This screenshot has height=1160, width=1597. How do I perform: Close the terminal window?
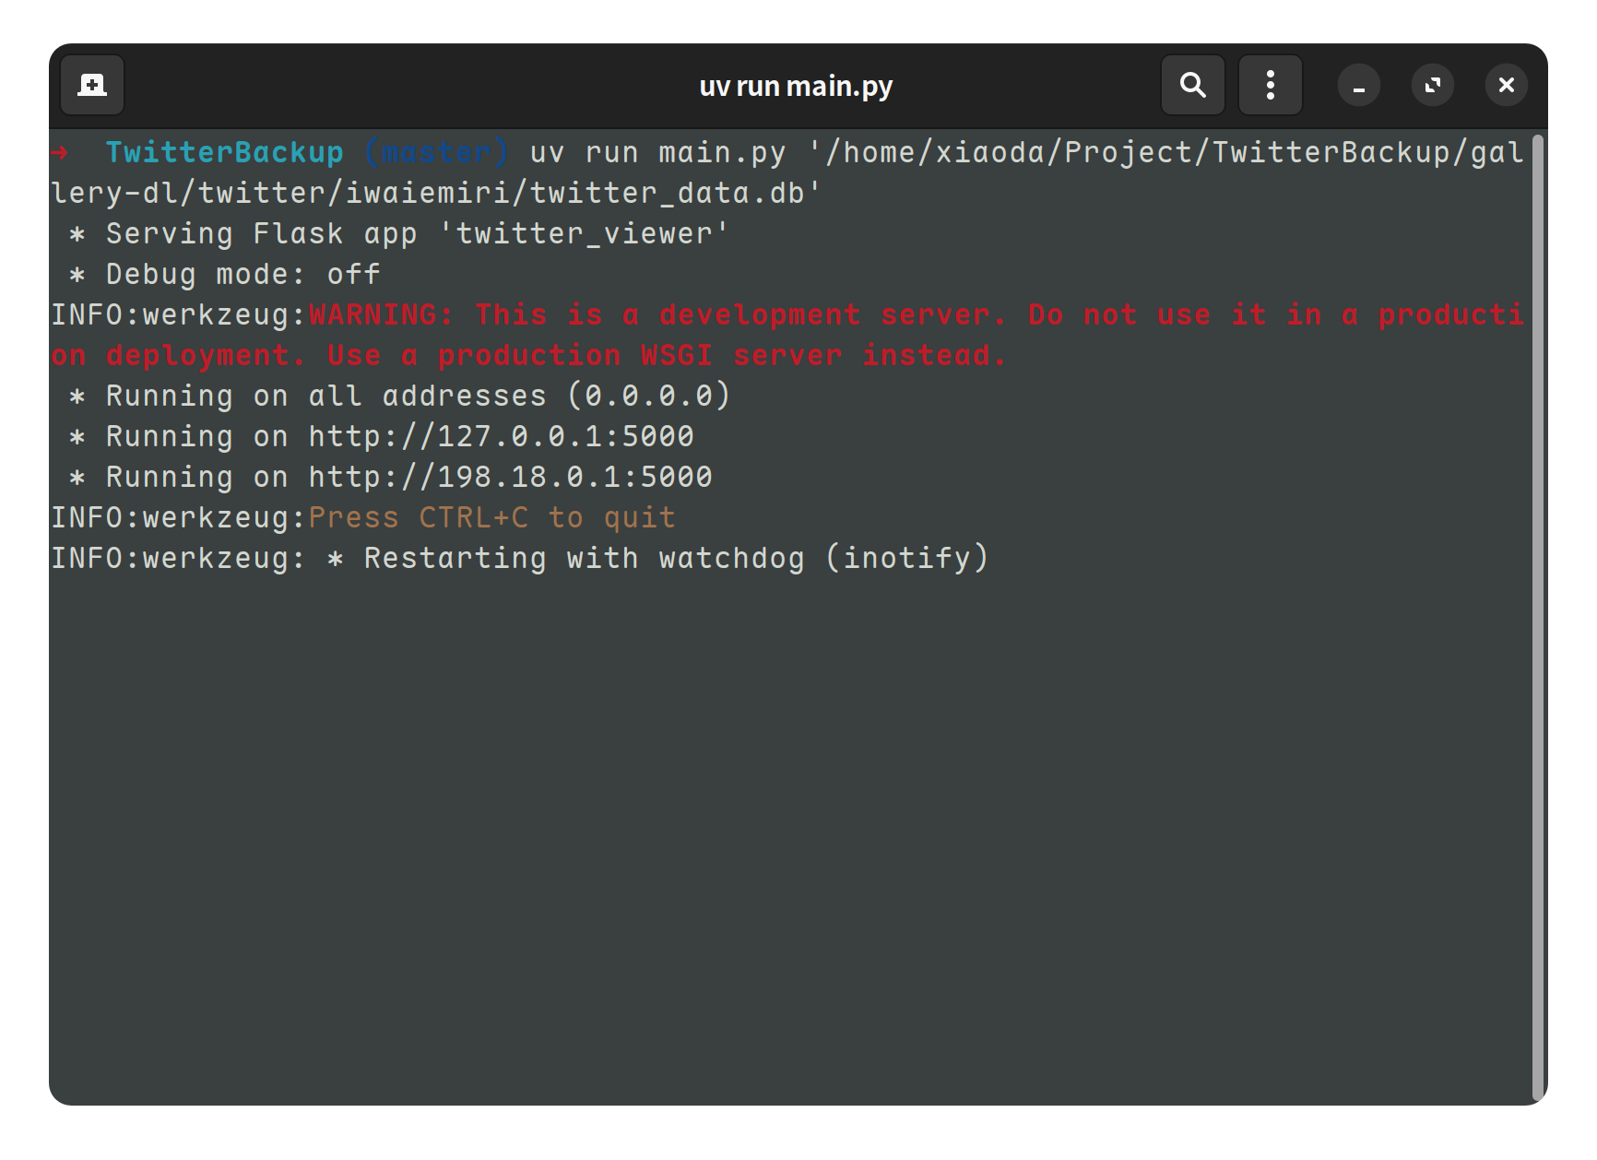point(1507,86)
